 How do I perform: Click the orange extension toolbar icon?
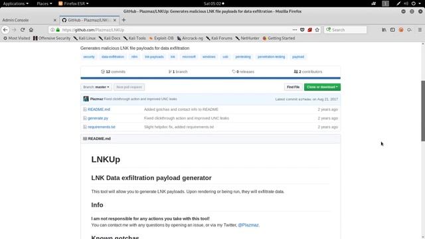[401, 30]
